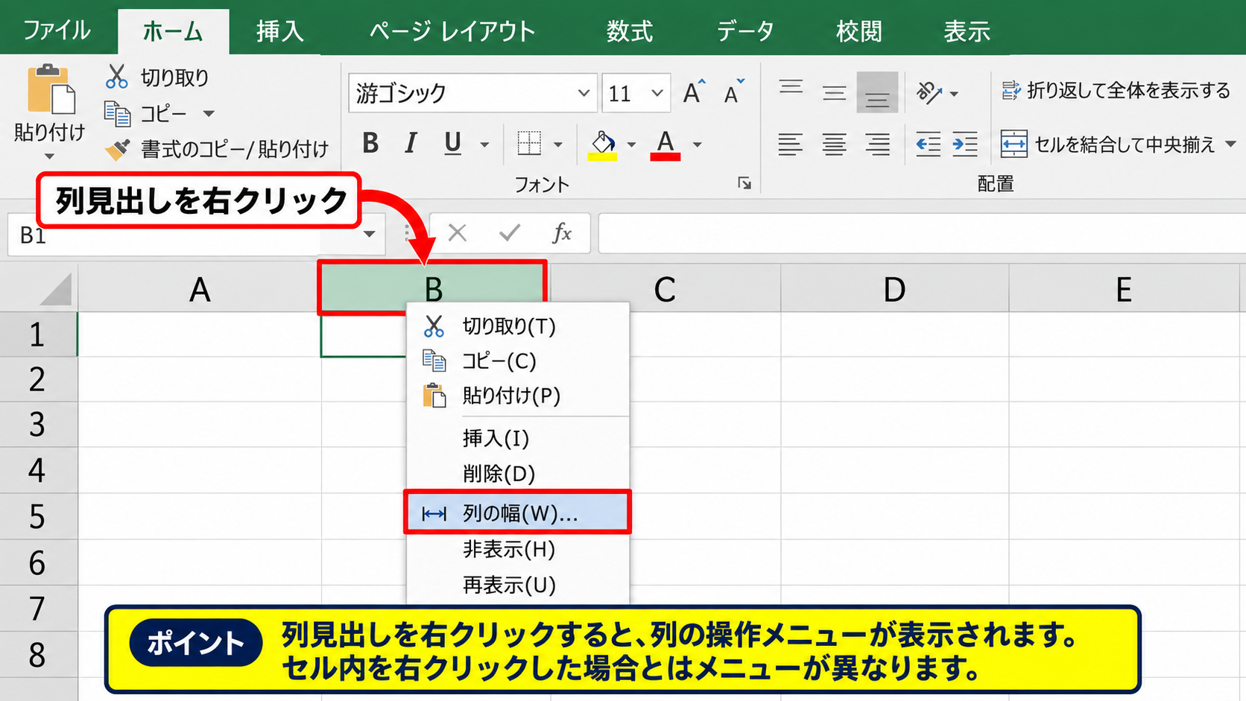Click the borders grid icon
The image size is (1246, 701).
click(x=529, y=143)
